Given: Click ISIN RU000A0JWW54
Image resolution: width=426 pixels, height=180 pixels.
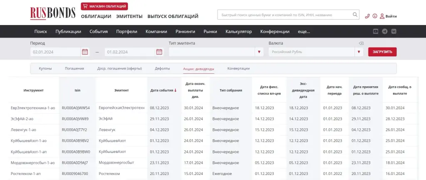Looking at the screenshot, I should 76,108.
